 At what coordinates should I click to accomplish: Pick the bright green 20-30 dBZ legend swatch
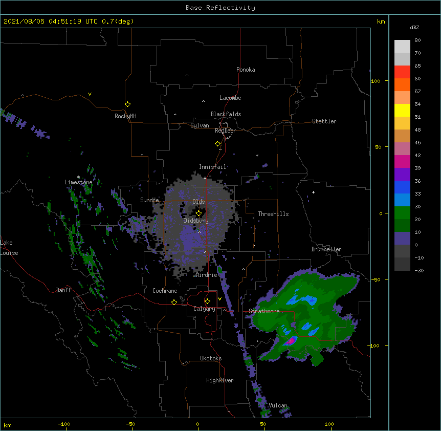[x=402, y=213]
